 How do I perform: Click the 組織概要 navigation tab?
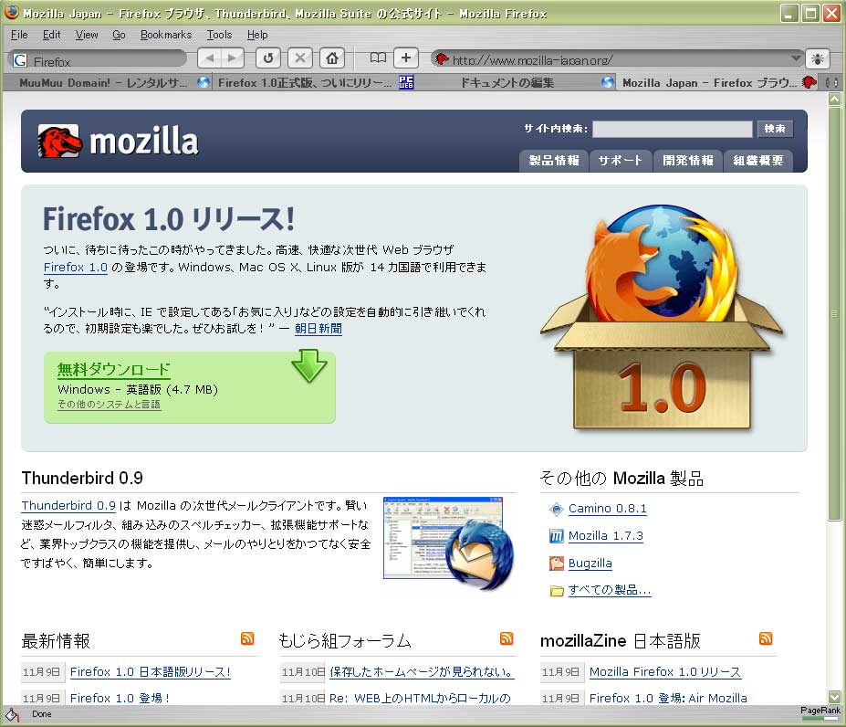[x=757, y=161]
